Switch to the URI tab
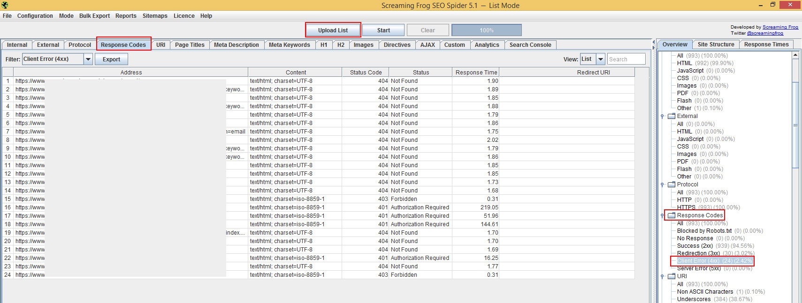Image resolution: width=802 pixels, height=303 pixels. (160, 45)
